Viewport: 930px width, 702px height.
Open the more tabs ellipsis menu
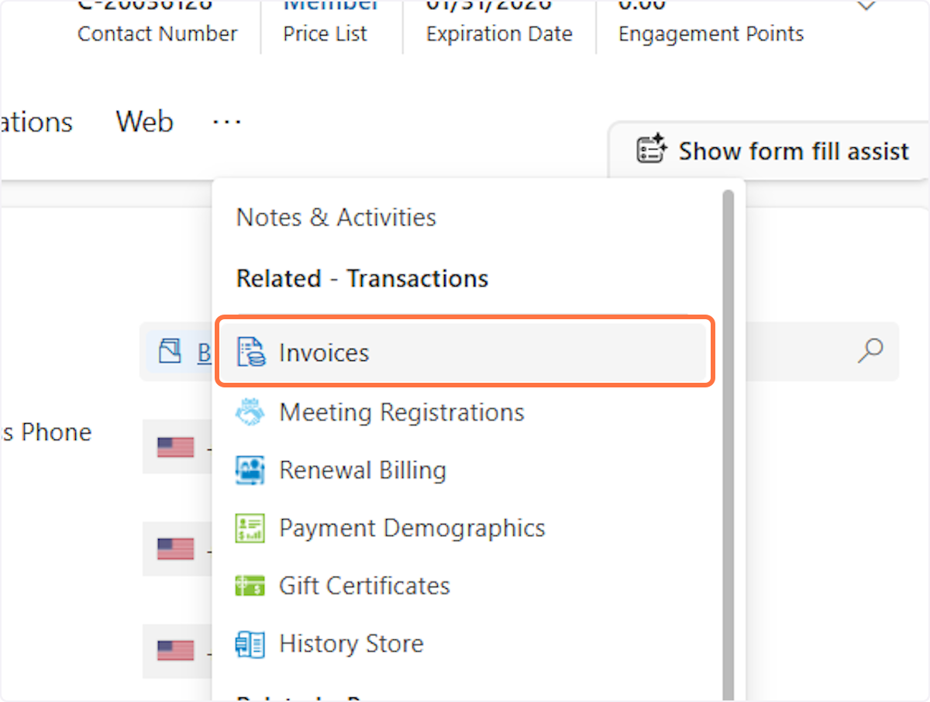(x=226, y=122)
